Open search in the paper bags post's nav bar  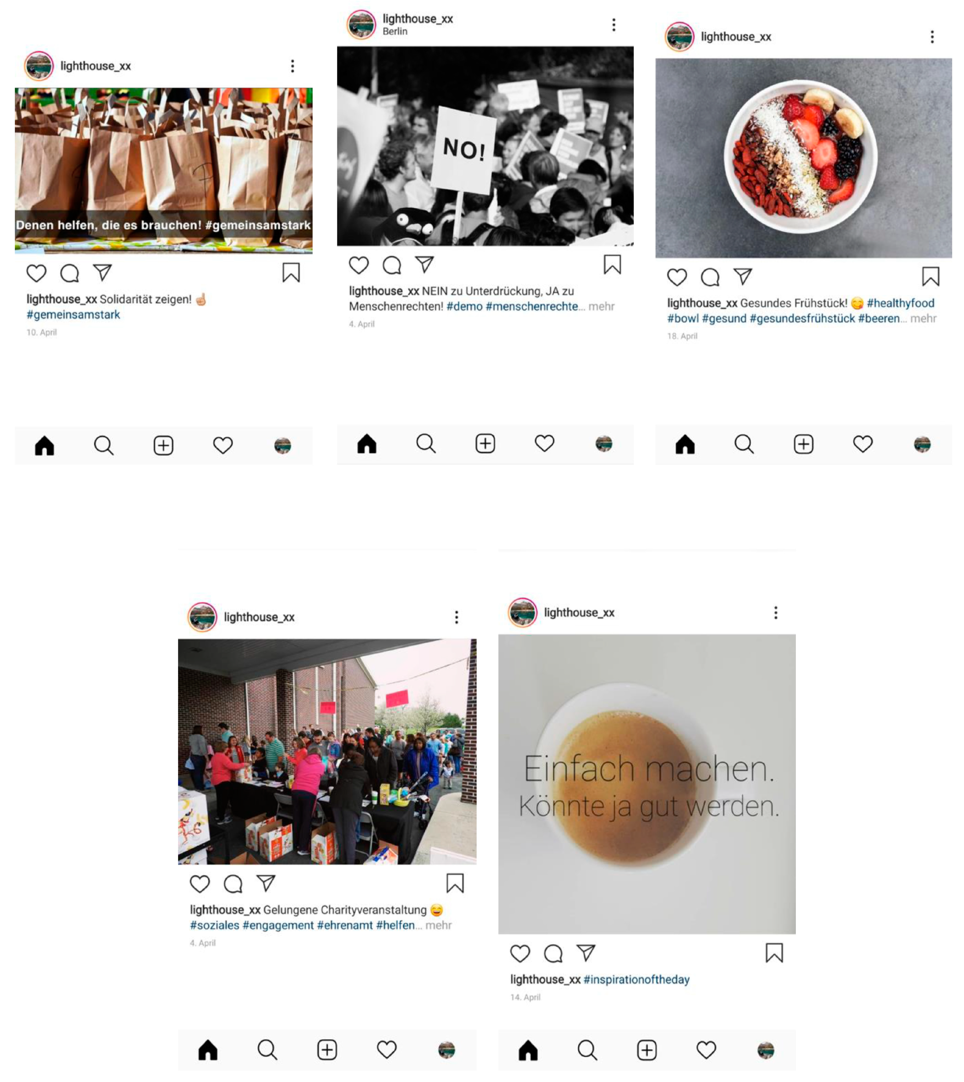pyautogui.click(x=104, y=446)
